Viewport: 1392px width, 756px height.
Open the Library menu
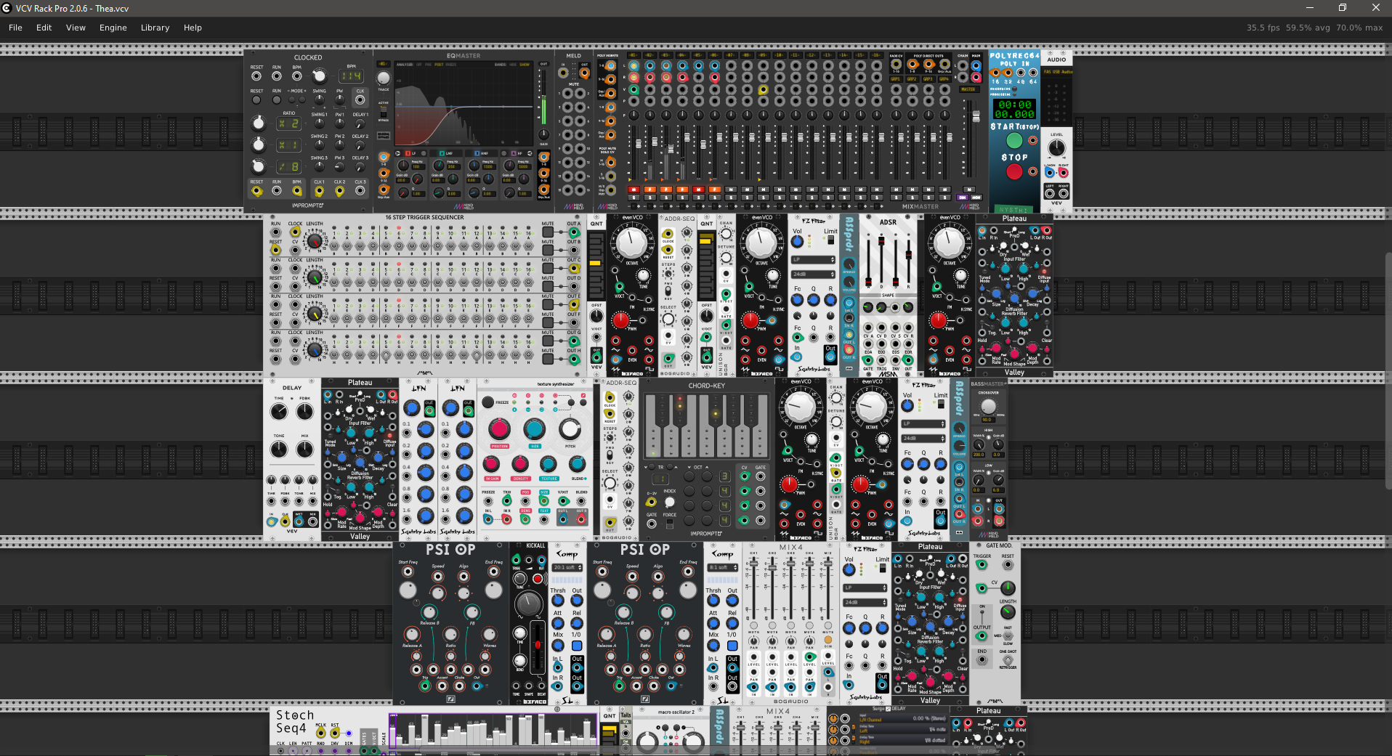tap(155, 28)
